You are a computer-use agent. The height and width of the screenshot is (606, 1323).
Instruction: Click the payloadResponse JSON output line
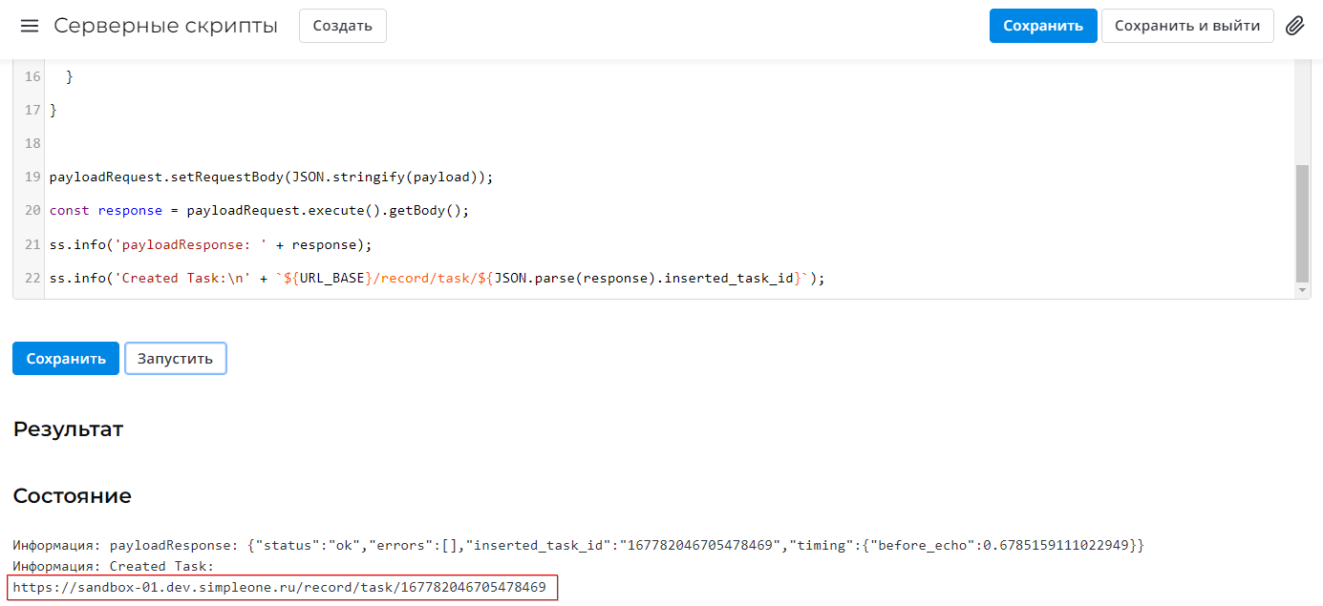coord(577,545)
